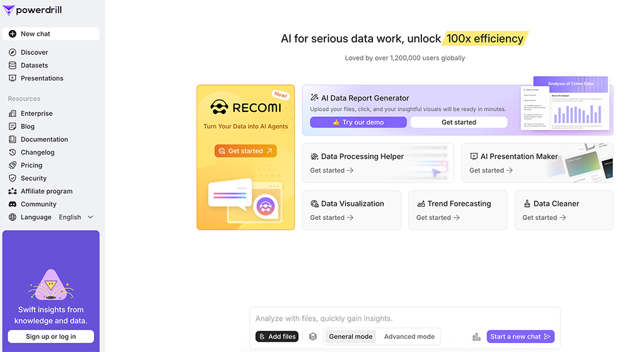Click Sign up or log in
626x352 pixels.
point(51,336)
